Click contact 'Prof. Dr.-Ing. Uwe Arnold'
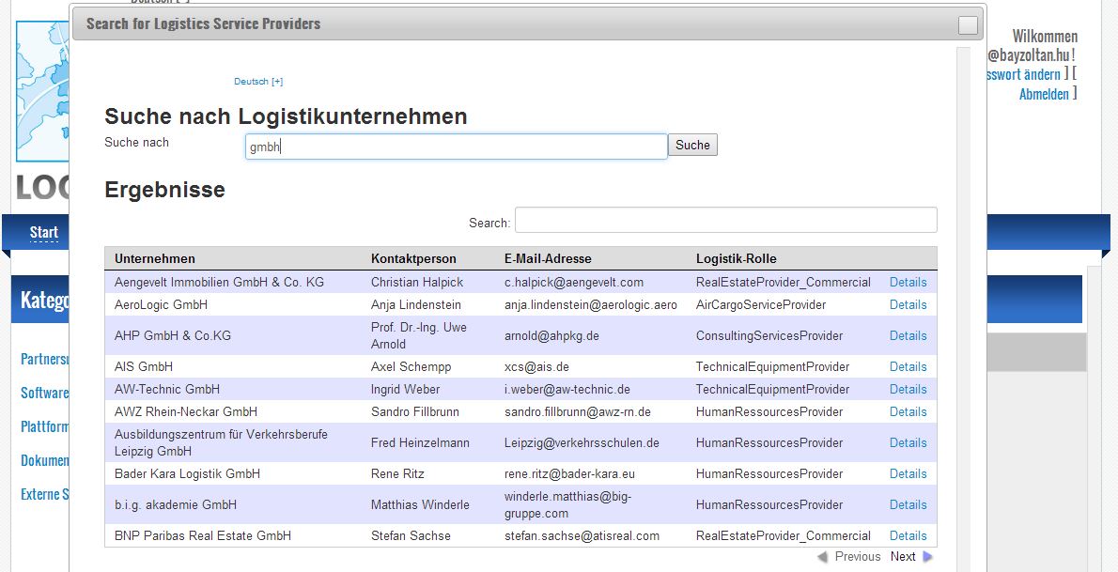The height and width of the screenshot is (572, 1118). pos(418,336)
